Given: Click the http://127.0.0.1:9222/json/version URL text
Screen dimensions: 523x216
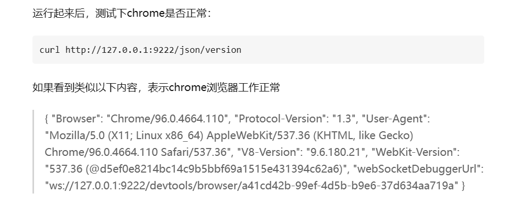Looking at the screenshot, I should (x=153, y=50).
